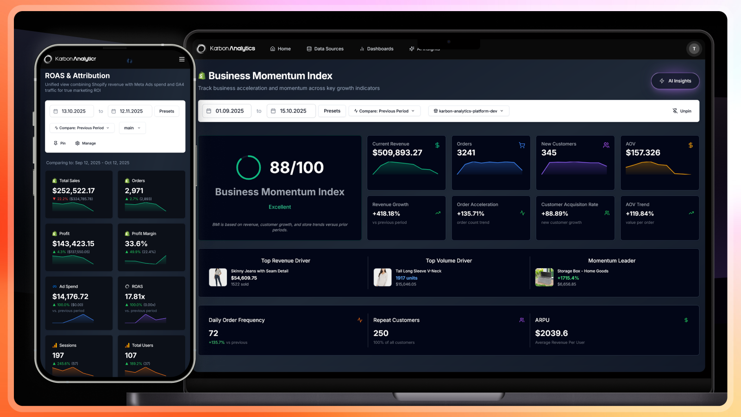Unpin the Business Momentum Index dashboard

click(x=682, y=111)
